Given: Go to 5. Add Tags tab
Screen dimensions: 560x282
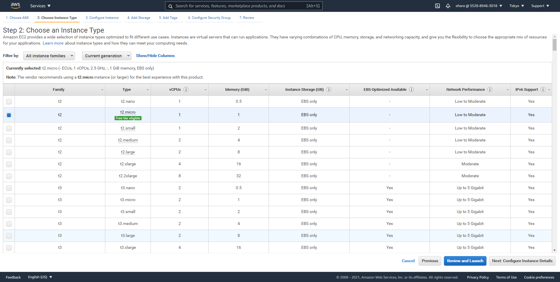Looking at the screenshot, I should point(168,18).
